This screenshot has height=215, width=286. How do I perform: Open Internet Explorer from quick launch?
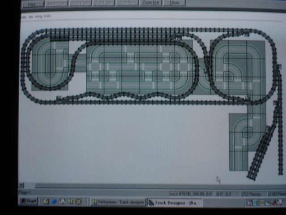click(54, 202)
